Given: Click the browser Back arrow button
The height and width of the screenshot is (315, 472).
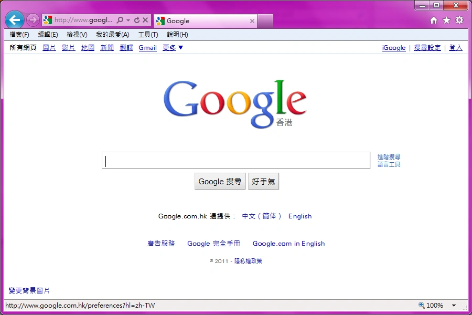Looking at the screenshot, I should coord(15,20).
